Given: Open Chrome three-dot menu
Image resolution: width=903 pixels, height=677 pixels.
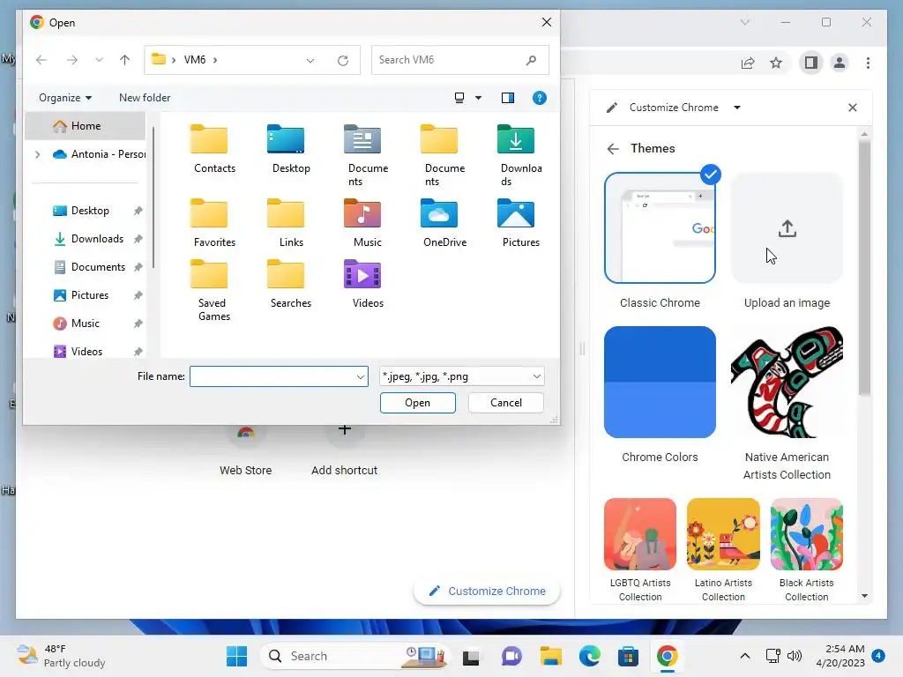Looking at the screenshot, I should click(x=868, y=63).
